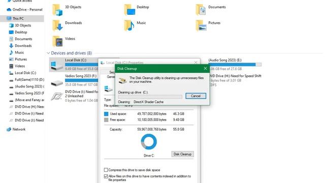Click the DirectX Shader Cache text

coord(148,102)
